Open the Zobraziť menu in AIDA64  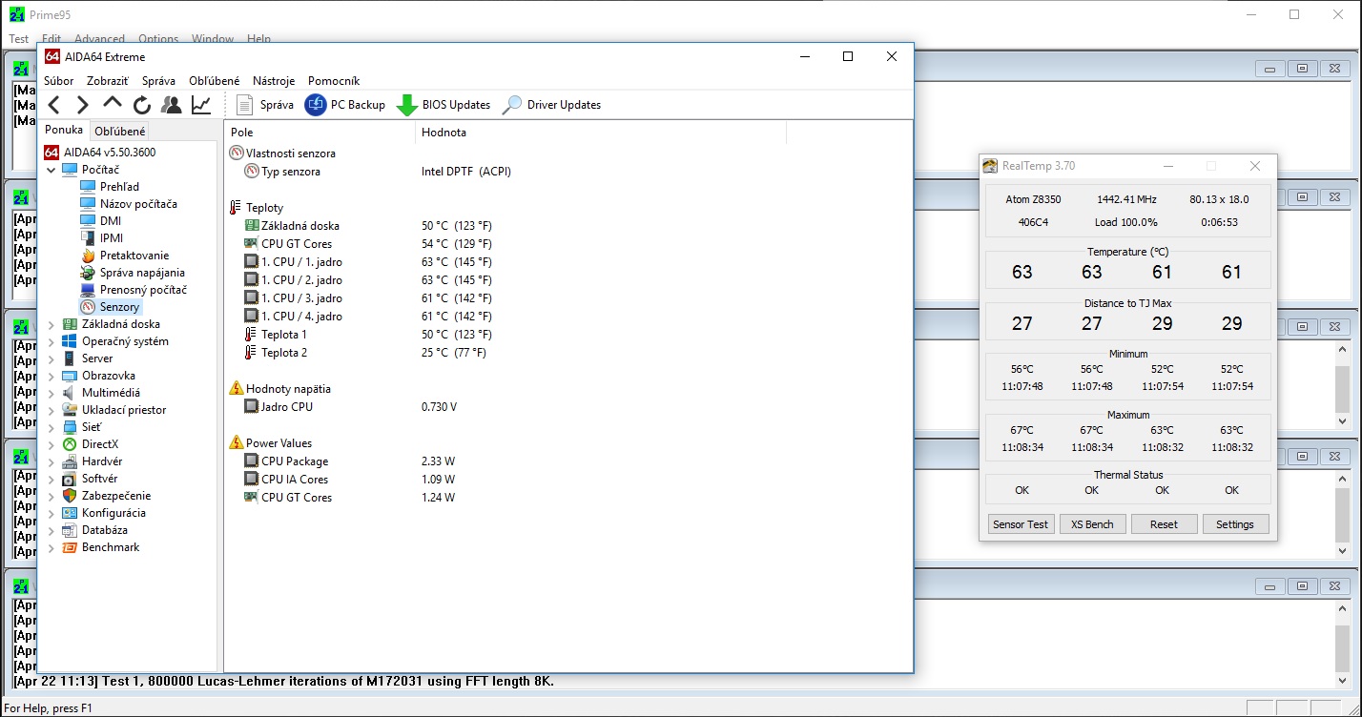point(108,81)
